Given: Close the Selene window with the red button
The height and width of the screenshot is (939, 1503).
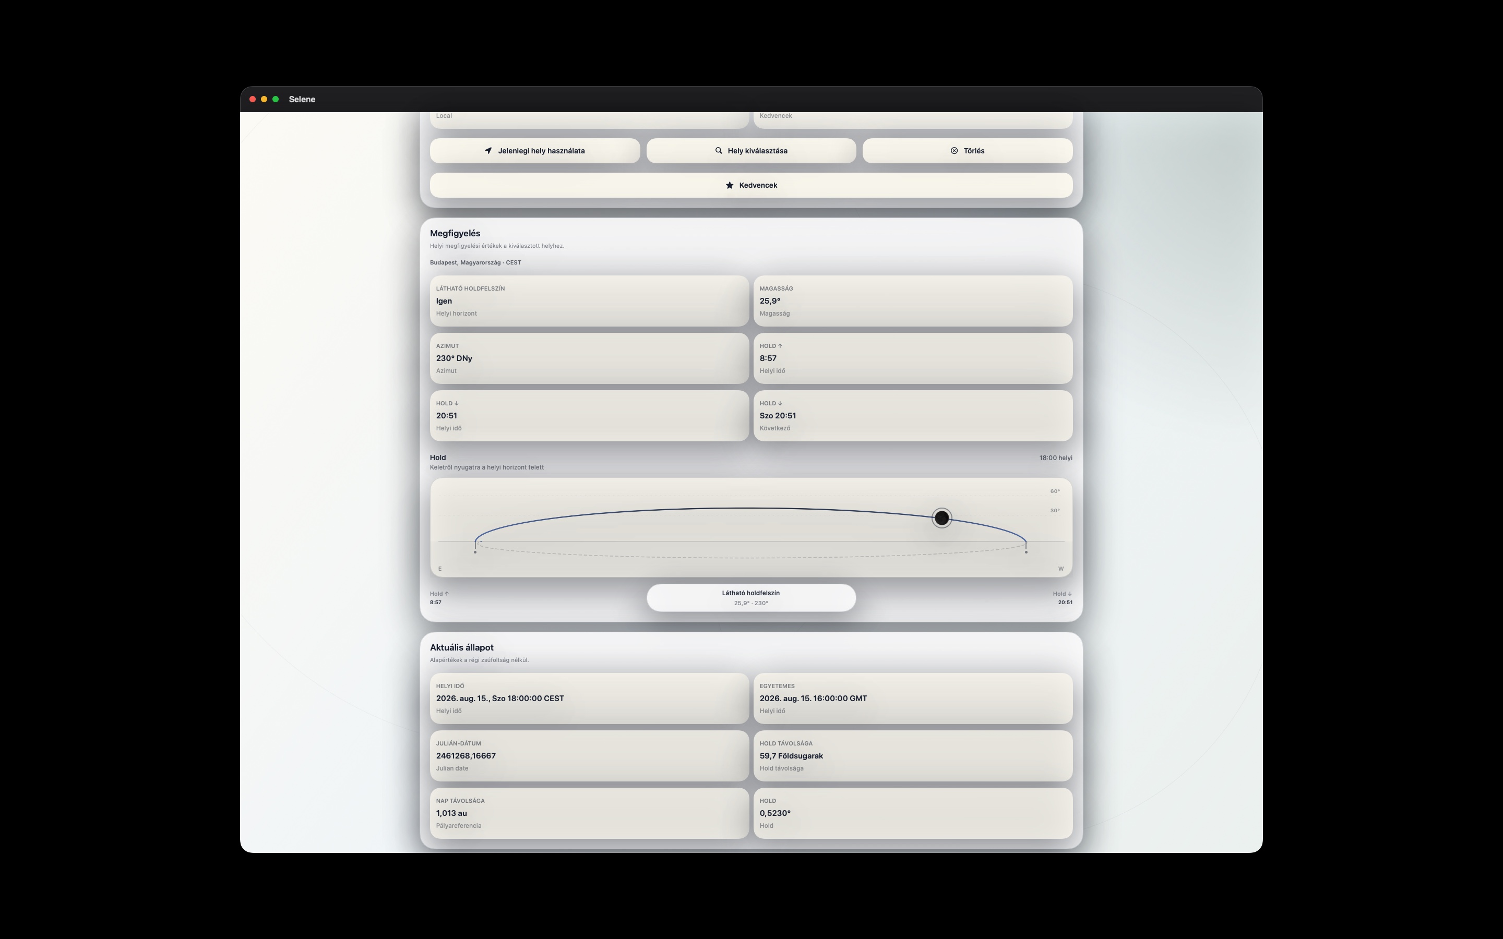Looking at the screenshot, I should [253, 99].
